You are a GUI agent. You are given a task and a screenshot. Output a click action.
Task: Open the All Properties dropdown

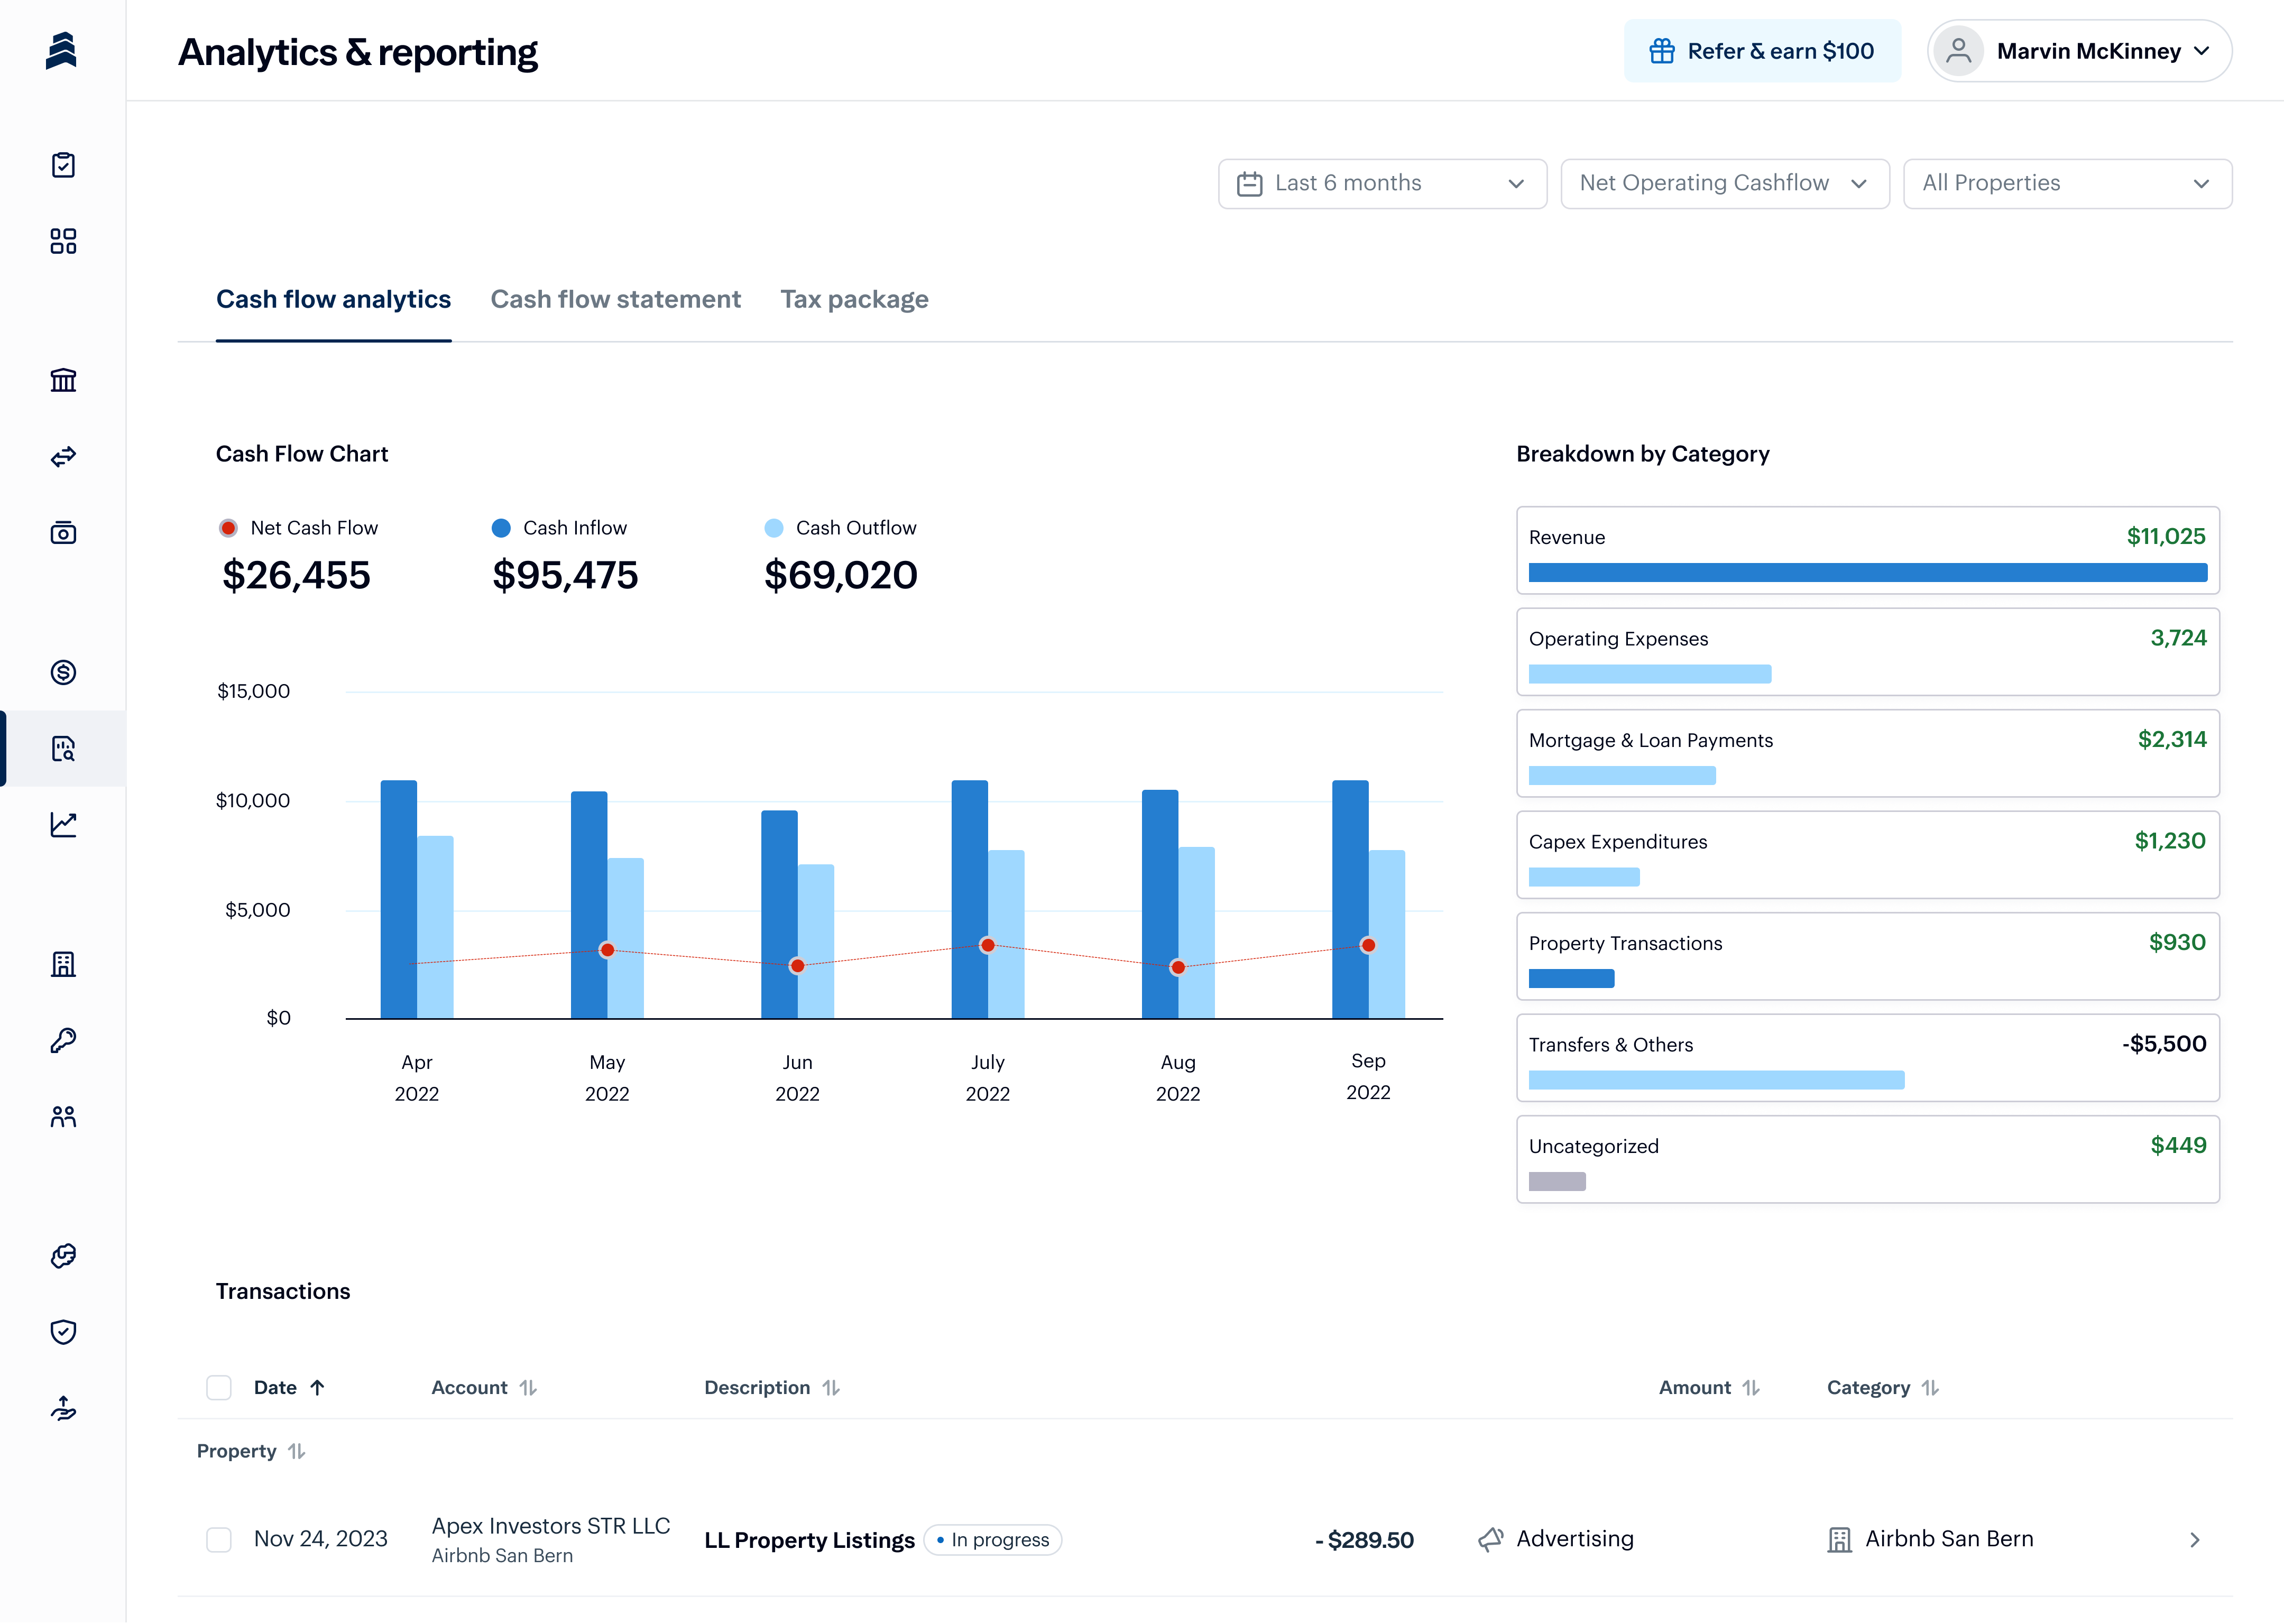[x=2066, y=184]
